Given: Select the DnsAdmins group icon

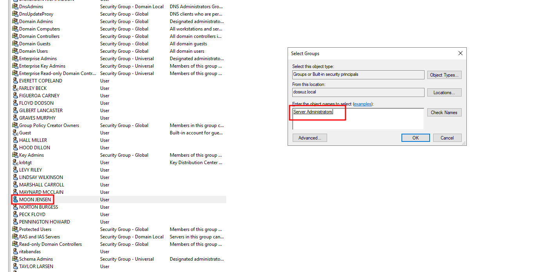Looking at the screenshot, I should pyautogui.click(x=15, y=7).
